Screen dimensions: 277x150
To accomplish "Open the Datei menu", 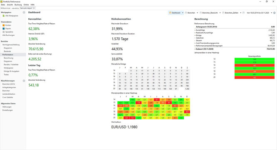I will pos(3,5).
